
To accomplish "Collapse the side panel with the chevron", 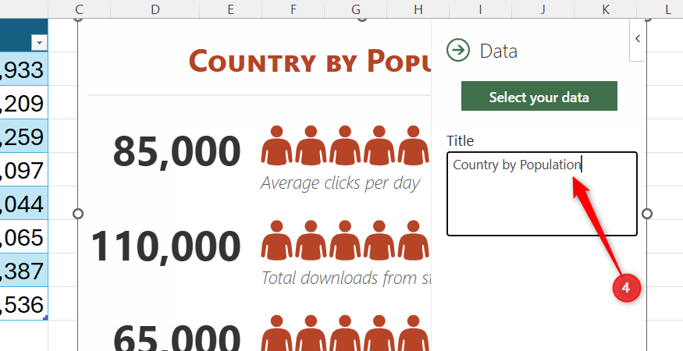I will [637, 39].
